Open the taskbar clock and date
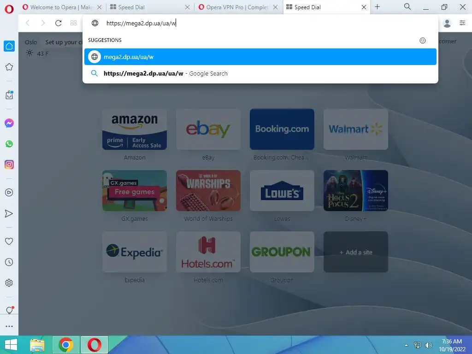 (x=452, y=345)
